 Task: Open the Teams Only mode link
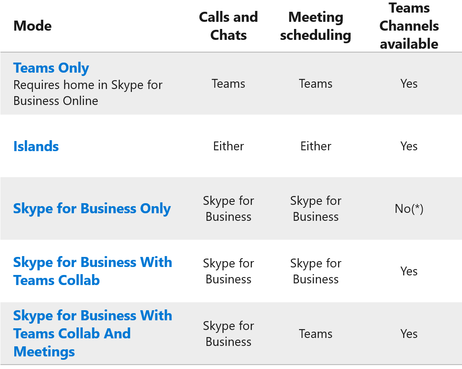(x=51, y=68)
